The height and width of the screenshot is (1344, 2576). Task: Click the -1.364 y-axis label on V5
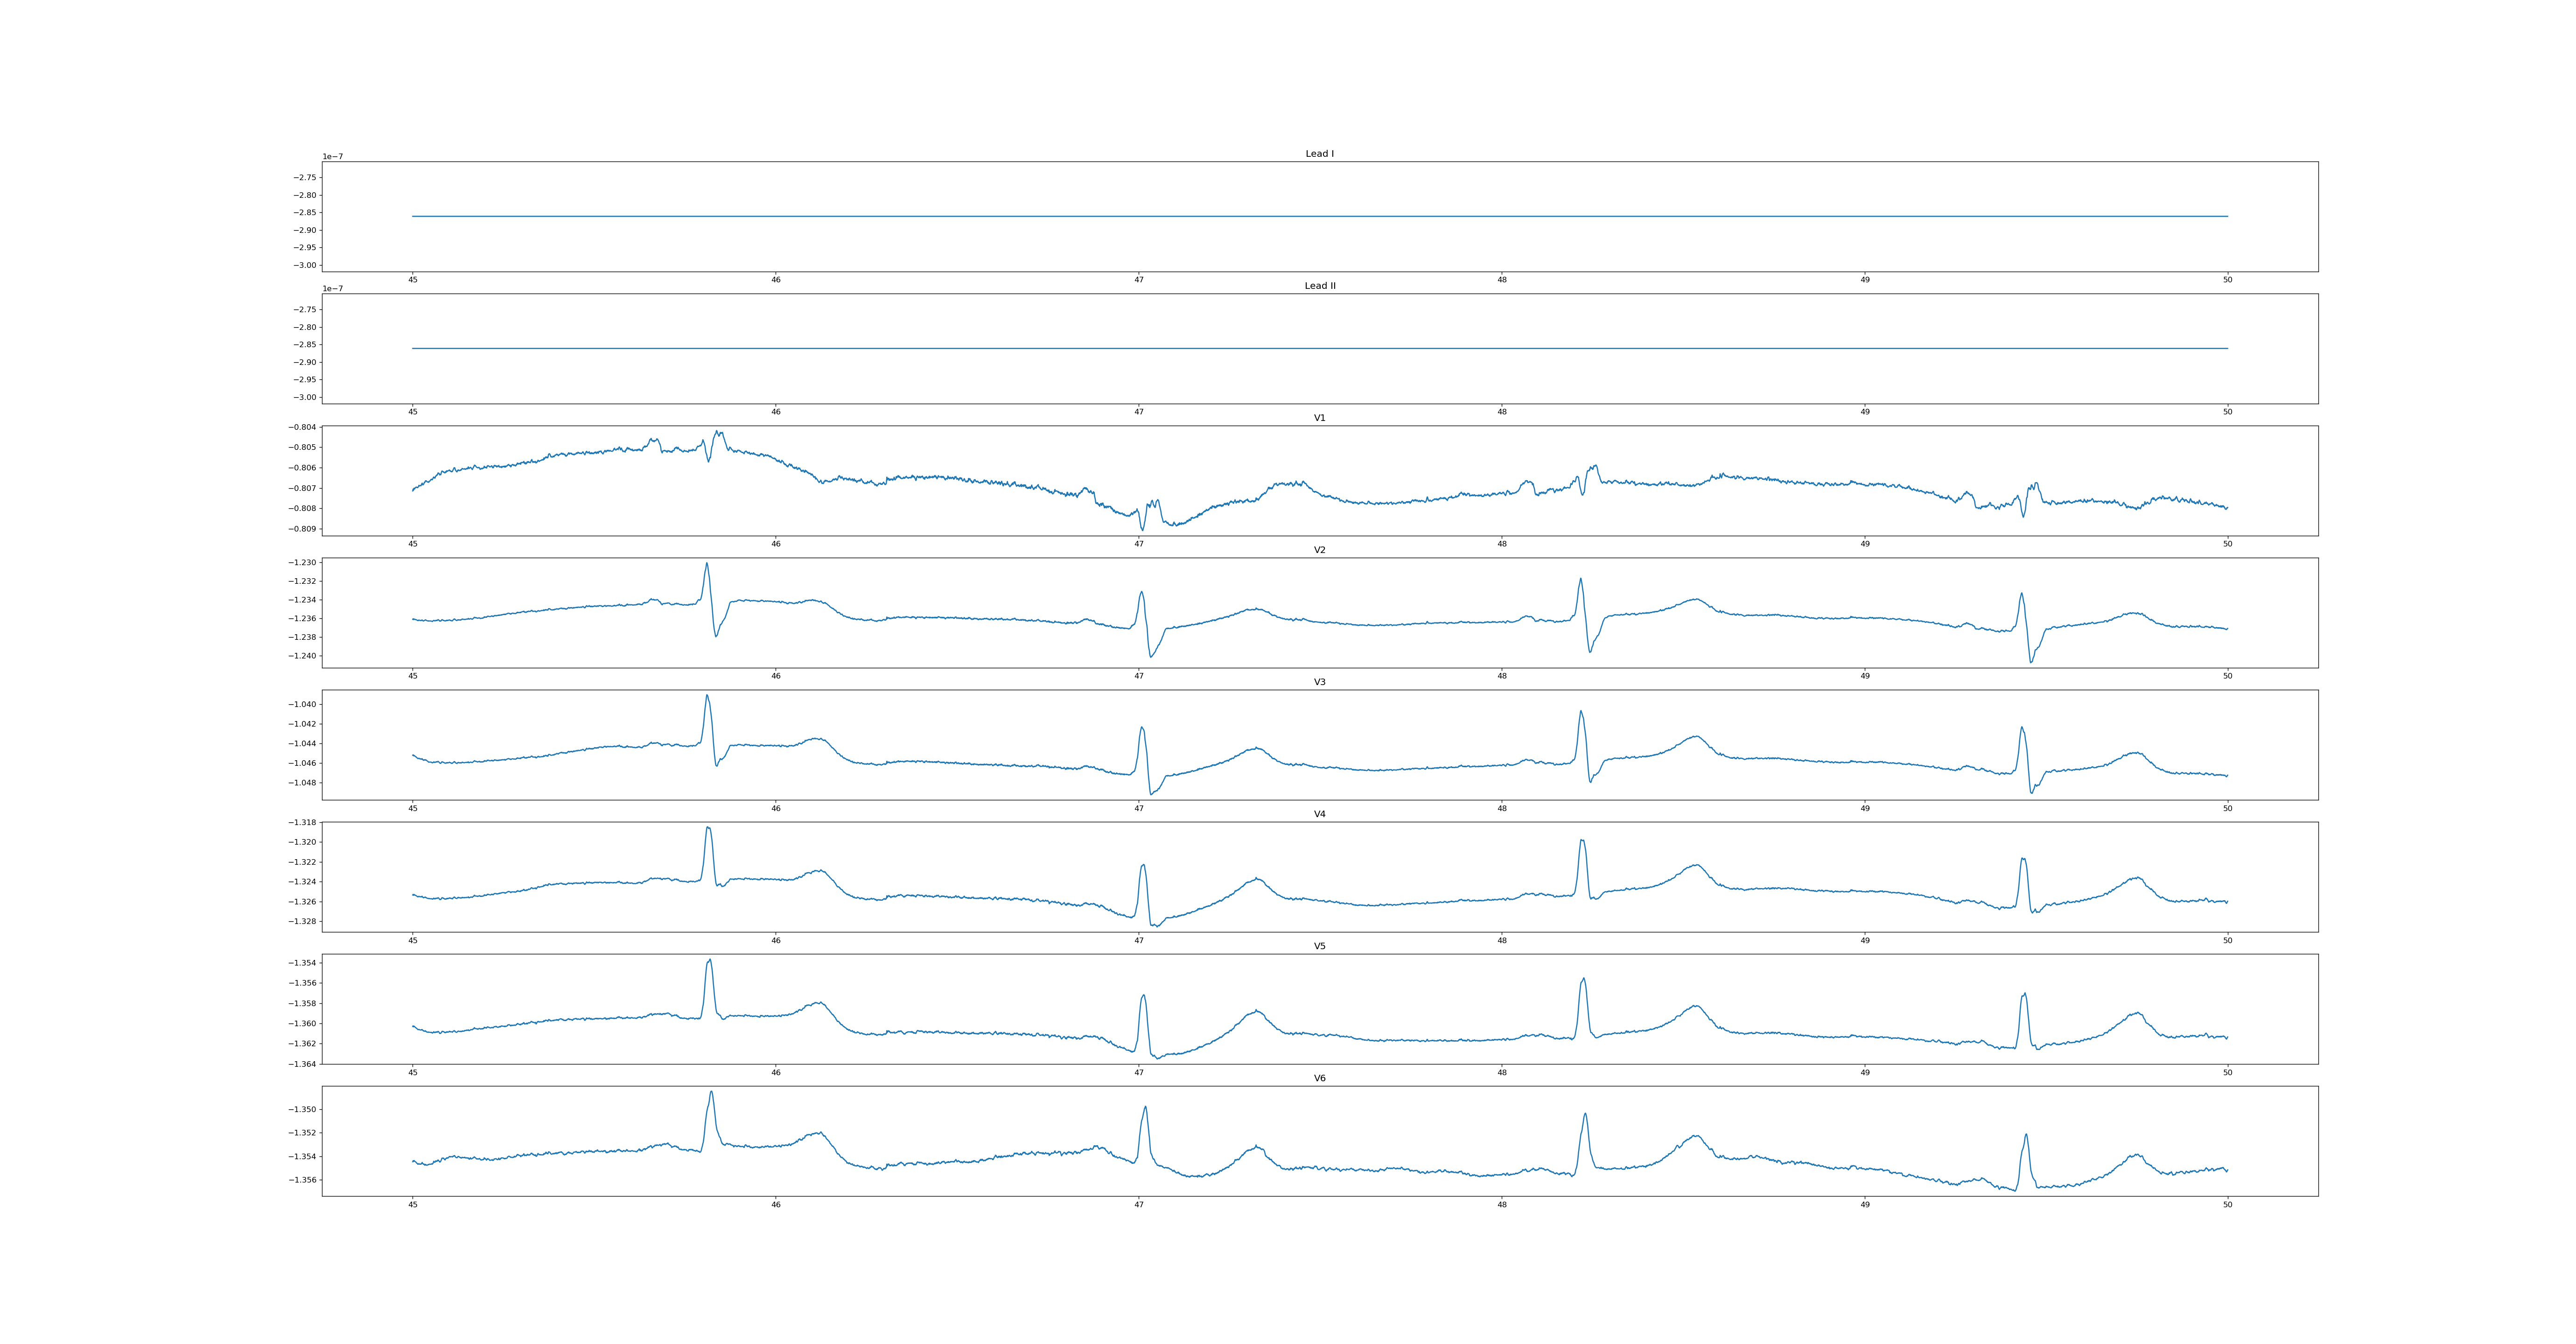[x=301, y=1064]
